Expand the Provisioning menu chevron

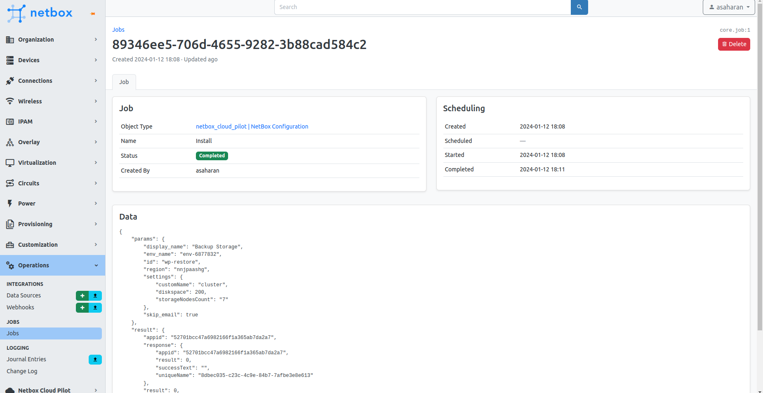[x=96, y=224]
